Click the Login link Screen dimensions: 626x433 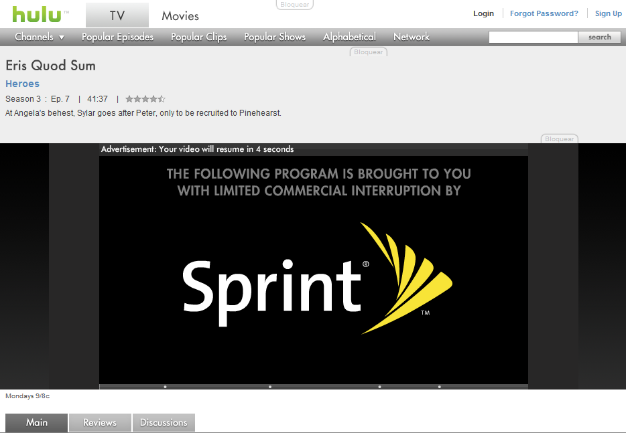483,13
